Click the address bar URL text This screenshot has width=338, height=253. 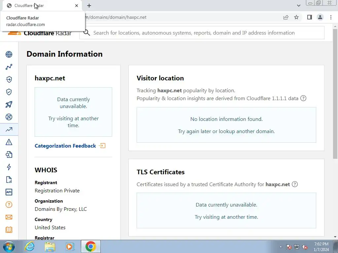click(x=116, y=17)
